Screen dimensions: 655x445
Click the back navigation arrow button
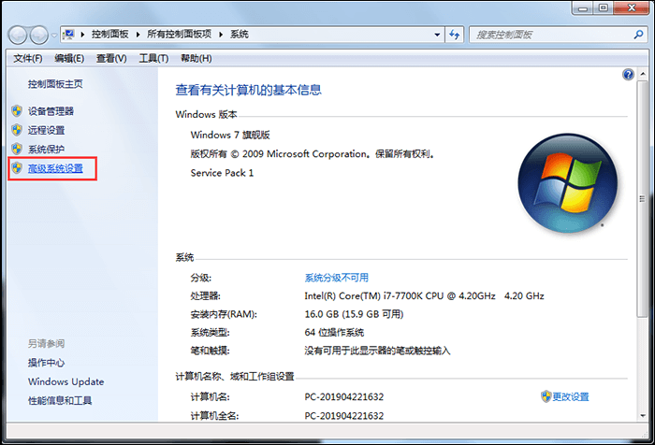18,36
